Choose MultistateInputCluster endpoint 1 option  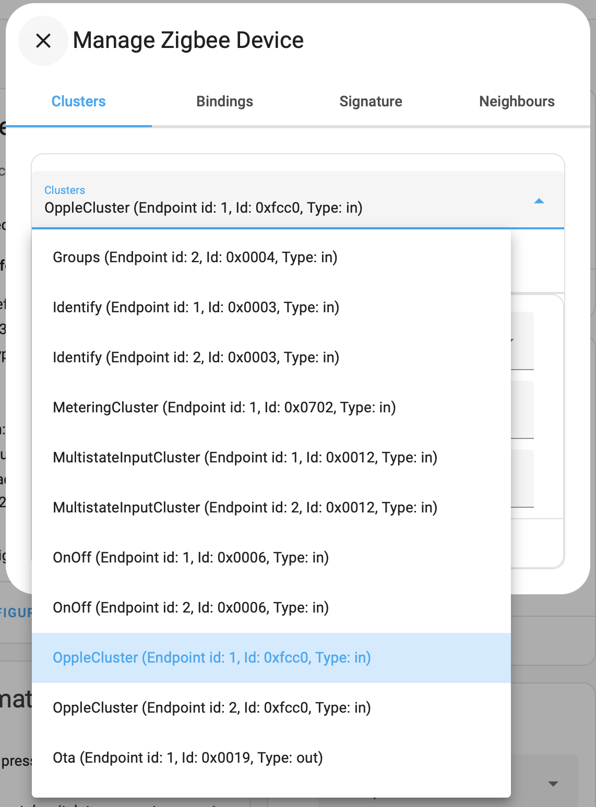pos(271,458)
